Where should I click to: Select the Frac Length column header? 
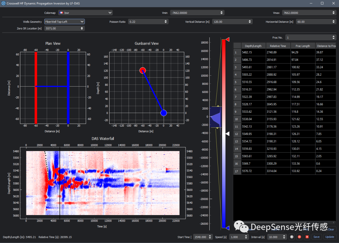pos(303,46)
